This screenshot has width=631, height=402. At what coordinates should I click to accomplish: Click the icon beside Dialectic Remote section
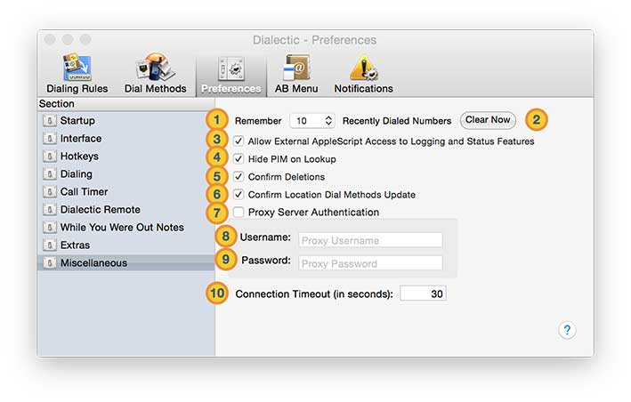coord(50,209)
